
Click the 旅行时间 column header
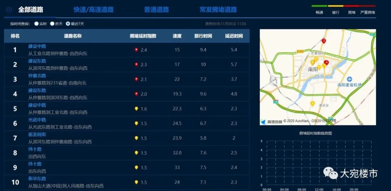point(203,36)
